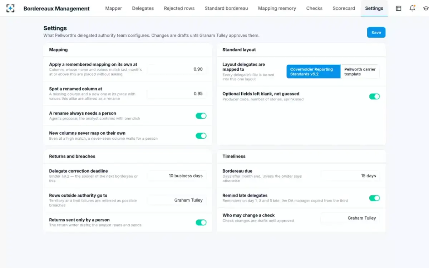429x268 pixels.
Task: Go to the Rejected rows tab
Action: [x=179, y=8]
